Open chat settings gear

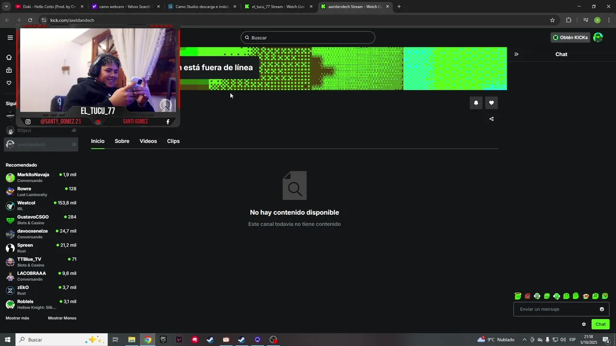[x=584, y=324]
